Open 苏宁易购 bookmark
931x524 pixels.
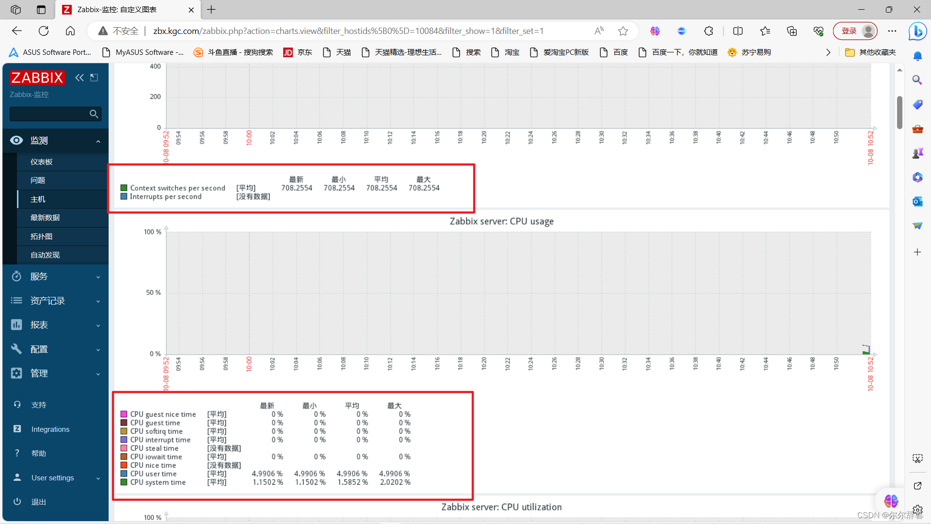pyautogui.click(x=749, y=52)
